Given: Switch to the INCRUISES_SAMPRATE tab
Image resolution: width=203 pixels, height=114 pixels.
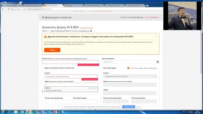Looking at the screenshot, I should pos(94,6).
